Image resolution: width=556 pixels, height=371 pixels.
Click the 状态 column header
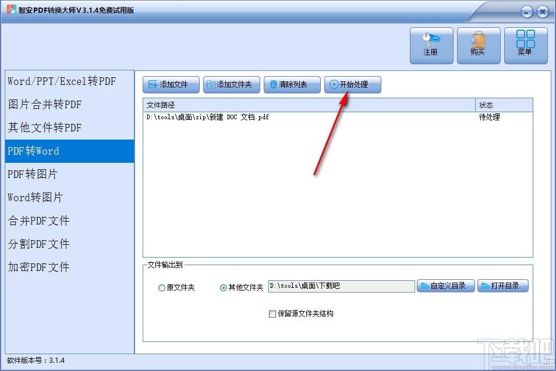[504, 105]
